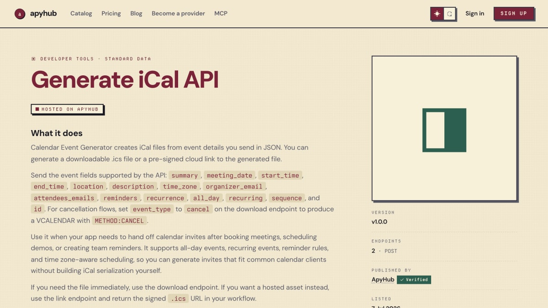
Task: Open the MCP nav item
Action: [x=221, y=13]
